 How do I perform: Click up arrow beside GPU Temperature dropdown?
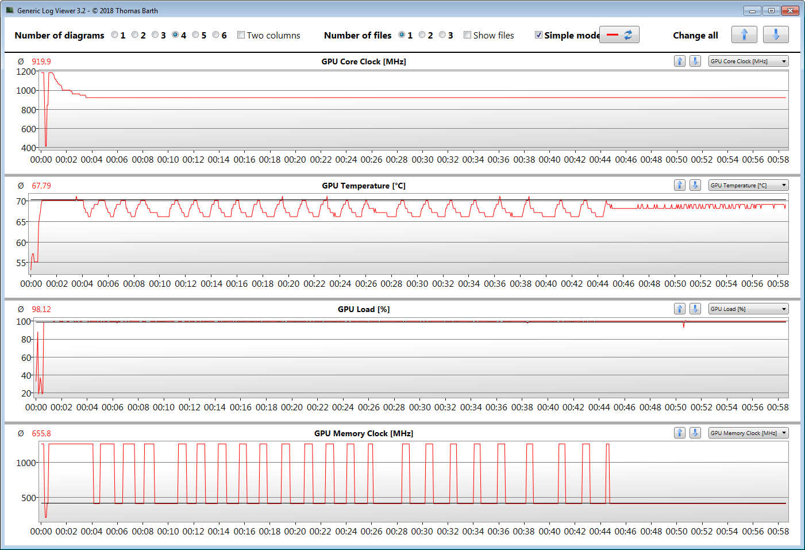click(x=680, y=185)
